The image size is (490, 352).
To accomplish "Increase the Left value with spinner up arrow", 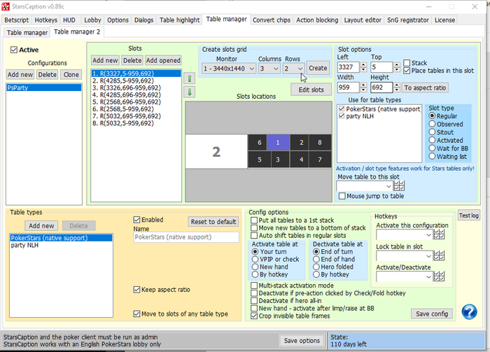I will coord(363,64).
